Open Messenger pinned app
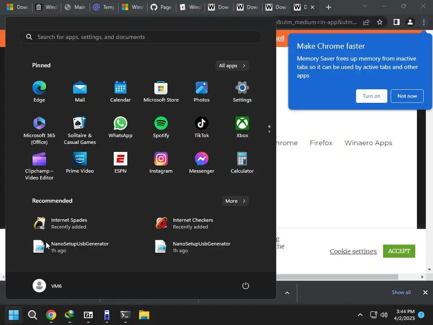This screenshot has width=433, height=325. click(x=202, y=163)
